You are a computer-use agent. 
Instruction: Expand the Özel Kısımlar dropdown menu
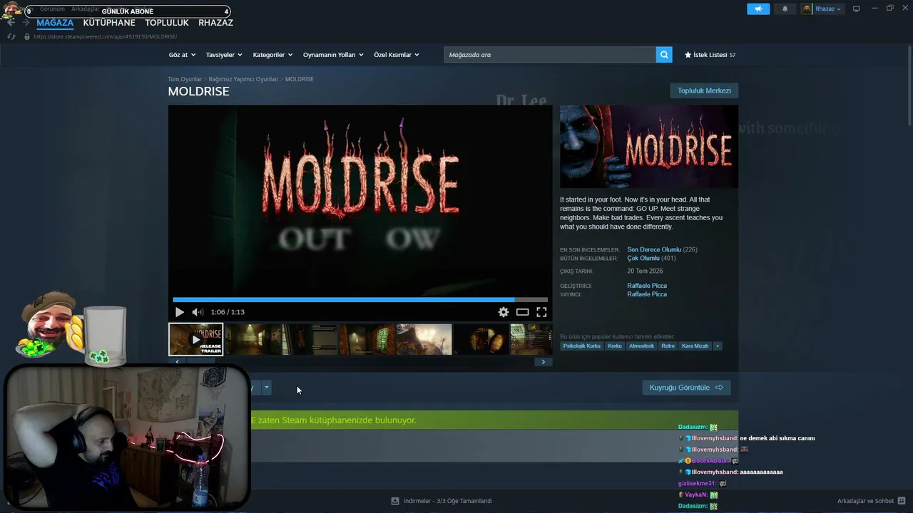pyautogui.click(x=397, y=55)
